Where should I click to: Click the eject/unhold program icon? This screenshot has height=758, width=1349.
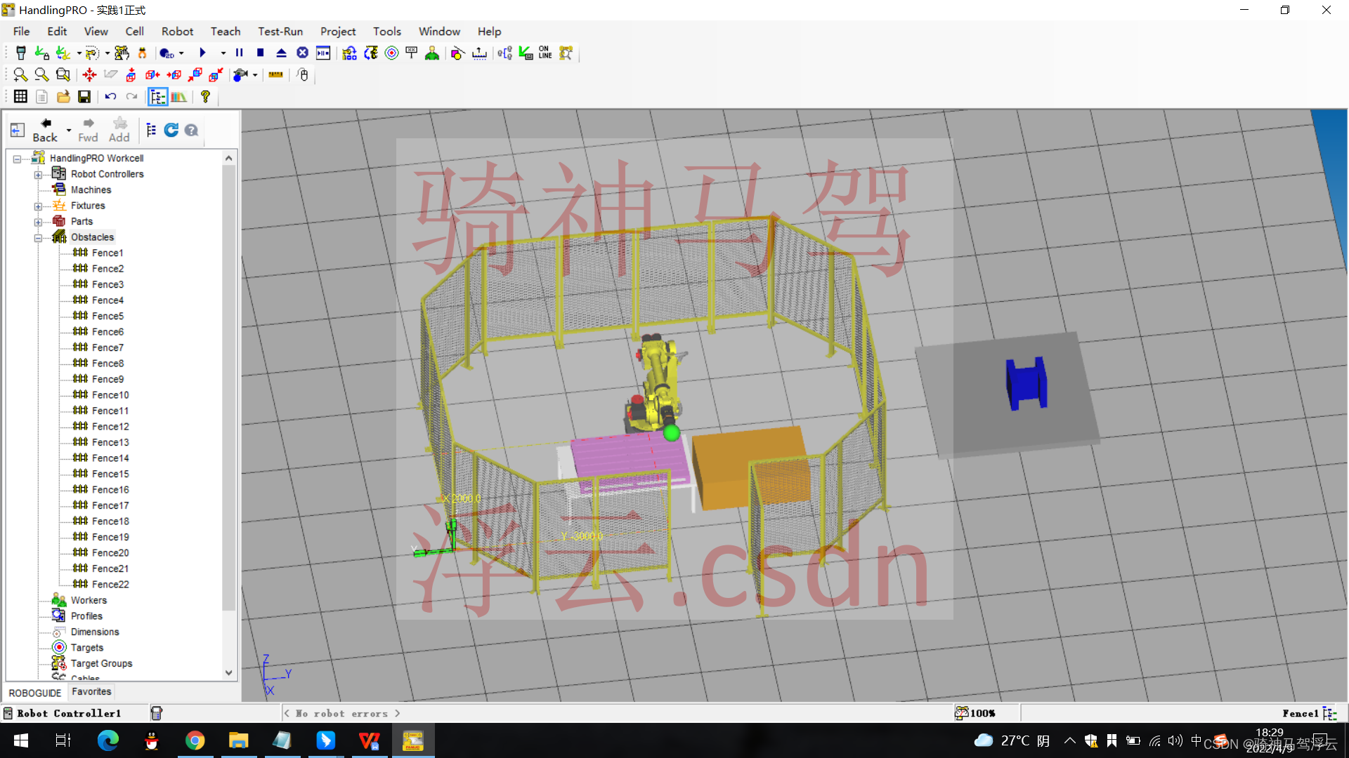[281, 53]
